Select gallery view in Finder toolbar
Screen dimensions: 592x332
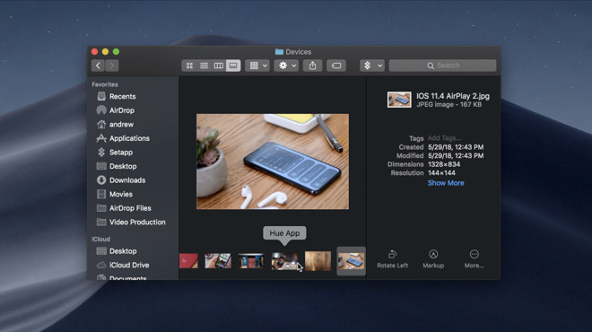[233, 66]
